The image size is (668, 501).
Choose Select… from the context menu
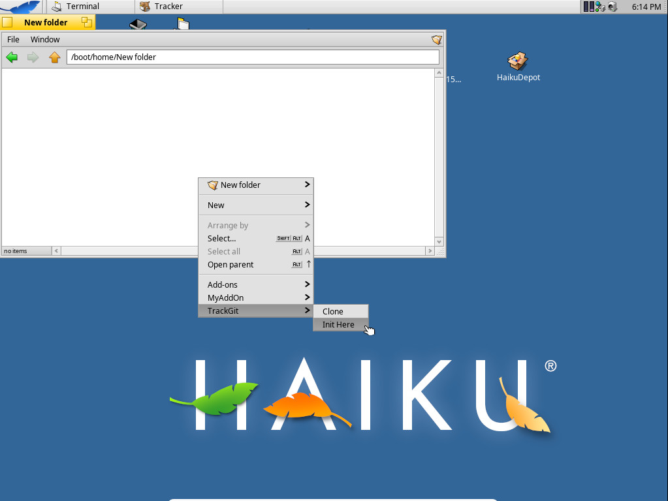(x=256, y=238)
